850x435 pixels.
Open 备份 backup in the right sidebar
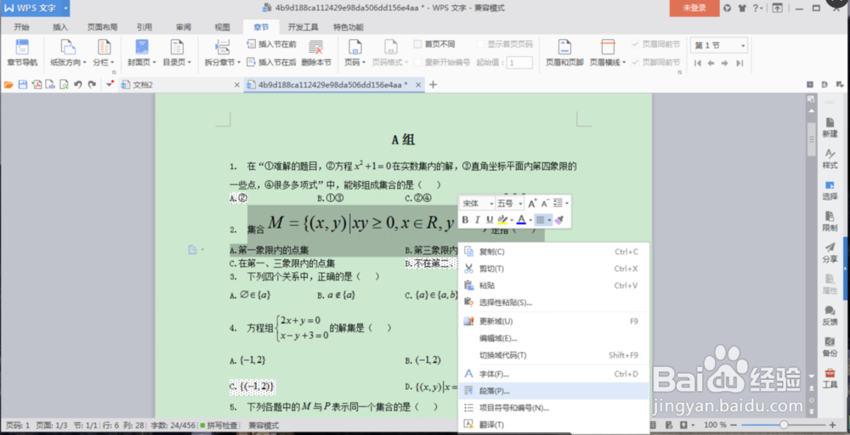click(830, 347)
